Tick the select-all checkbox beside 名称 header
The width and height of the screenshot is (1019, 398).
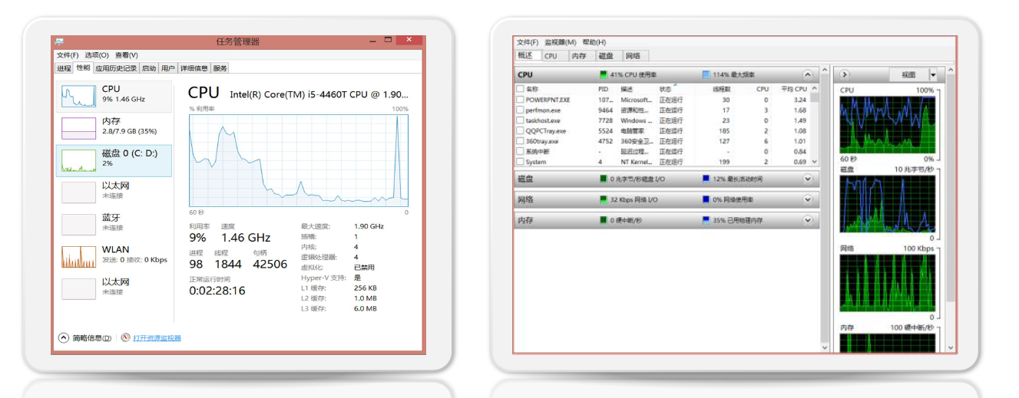pyautogui.click(x=520, y=89)
